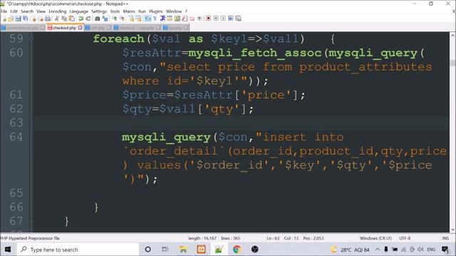The height and width of the screenshot is (256, 456).
Task: Click the Zoom In toolbar icon
Action: coord(115,18)
